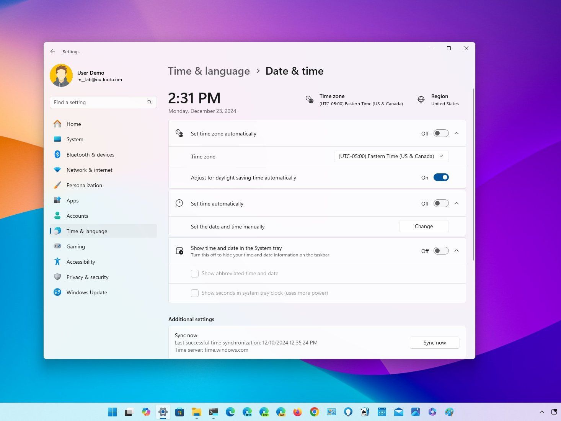The height and width of the screenshot is (421, 561).
Task: Select Time & language in the breadcrumb
Action: pos(209,71)
